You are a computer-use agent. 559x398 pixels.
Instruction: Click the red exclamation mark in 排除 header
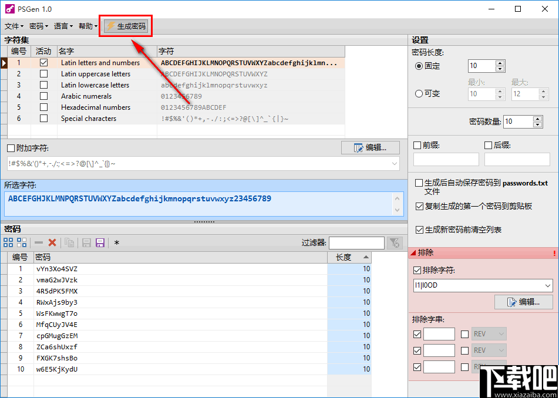(x=554, y=254)
